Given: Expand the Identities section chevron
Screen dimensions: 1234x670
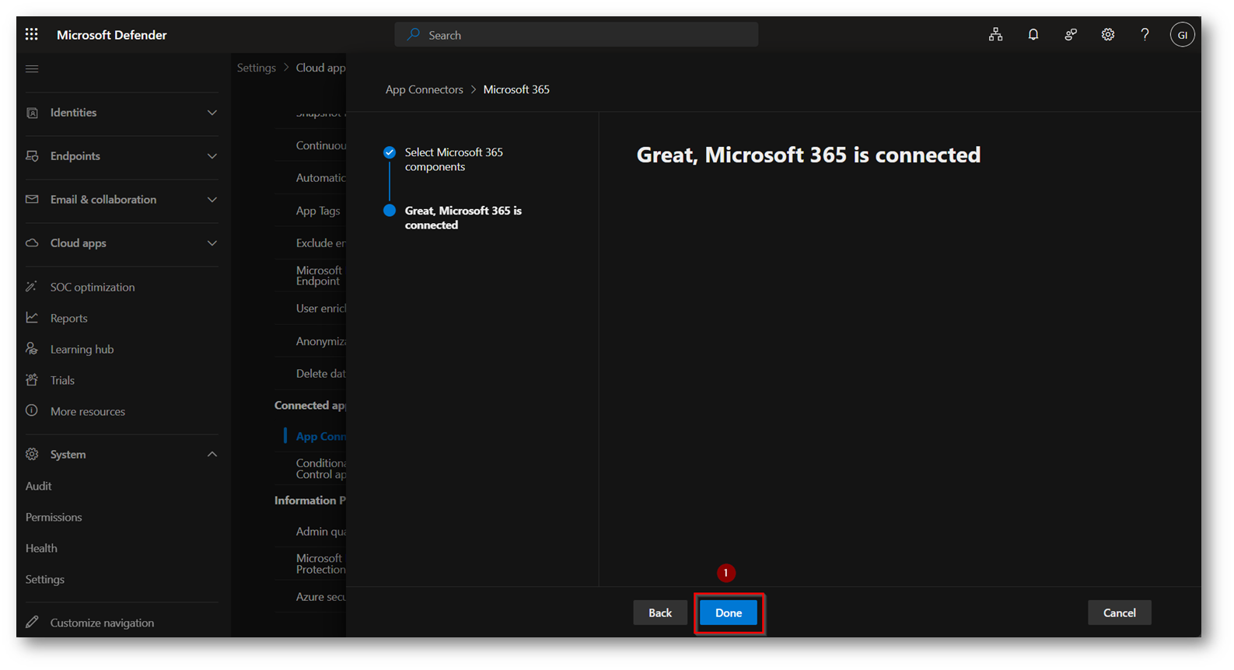Looking at the screenshot, I should pyautogui.click(x=211, y=113).
